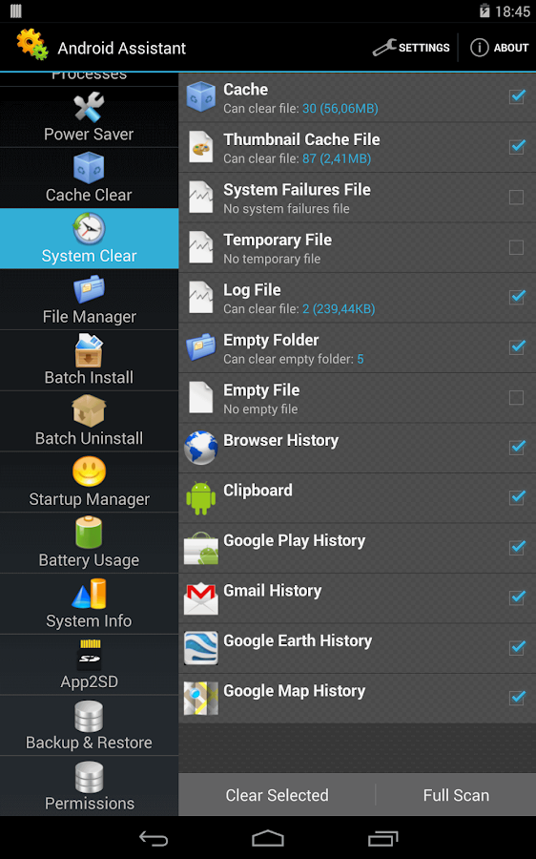Open the Startup Manager smiley icon

[89, 471]
